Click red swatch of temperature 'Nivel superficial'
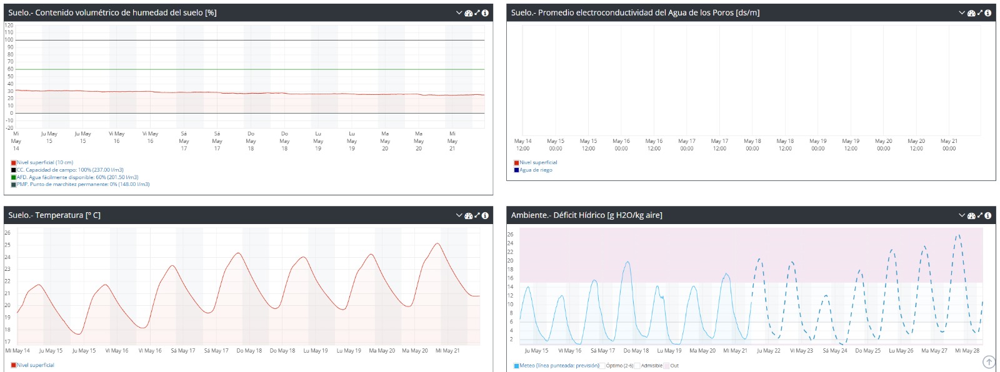 tap(13, 365)
